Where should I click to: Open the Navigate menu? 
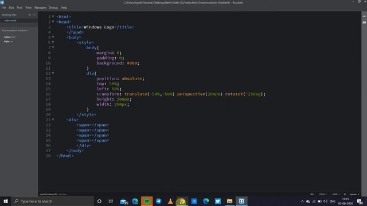tap(40, 7)
